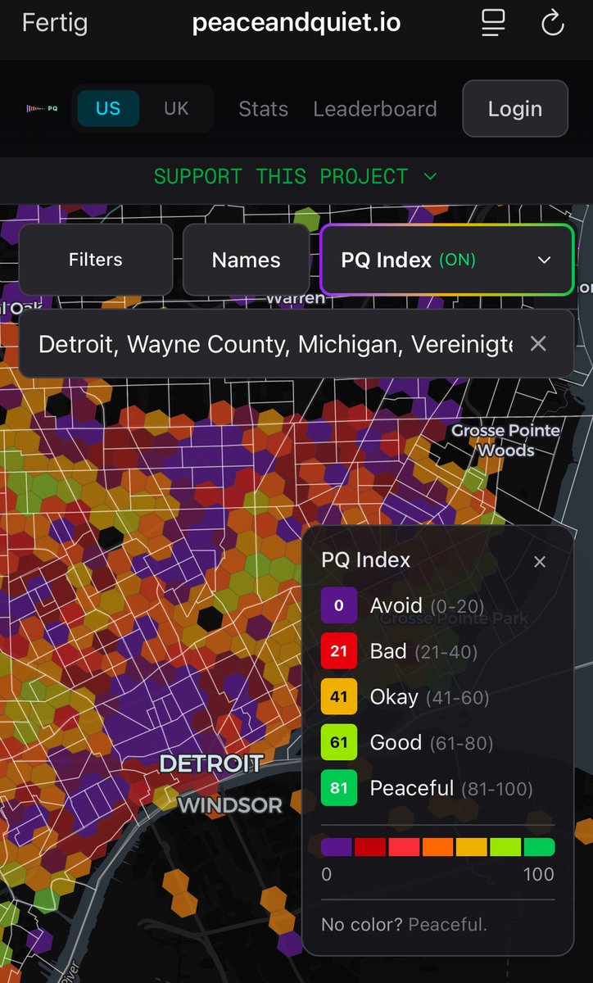593x983 pixels.
Task: Expand the SUPPORT THIS PROJECT banner
Action: [x=296, y=176]
